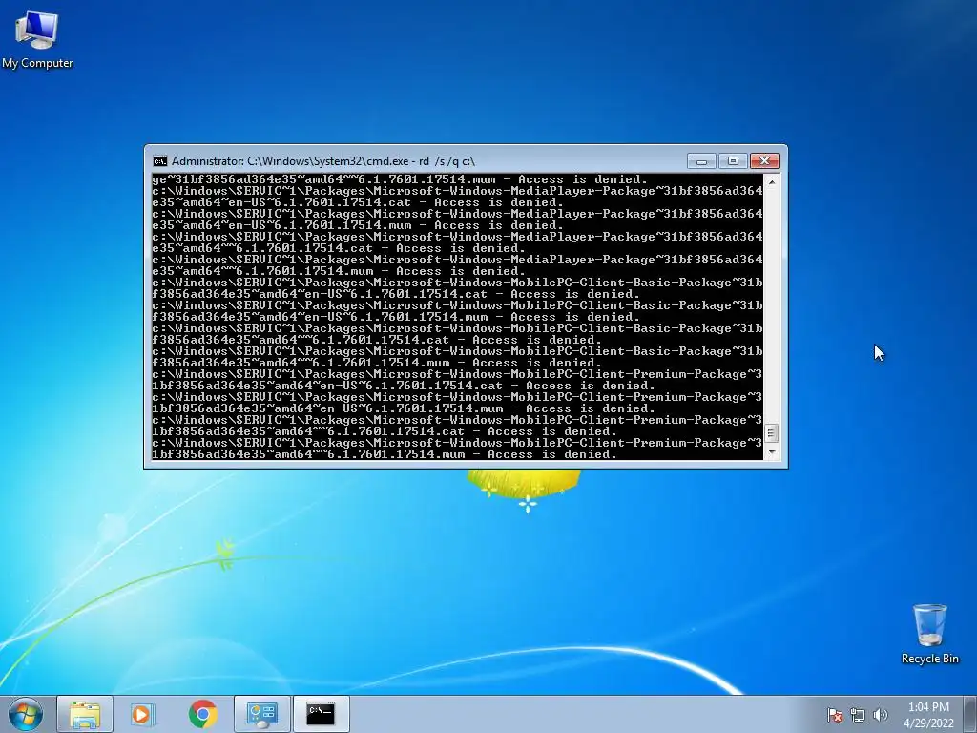Open the network status tray icon
Image resolution: width=977 pixels, height=733 pixels.
click(858, 715)
